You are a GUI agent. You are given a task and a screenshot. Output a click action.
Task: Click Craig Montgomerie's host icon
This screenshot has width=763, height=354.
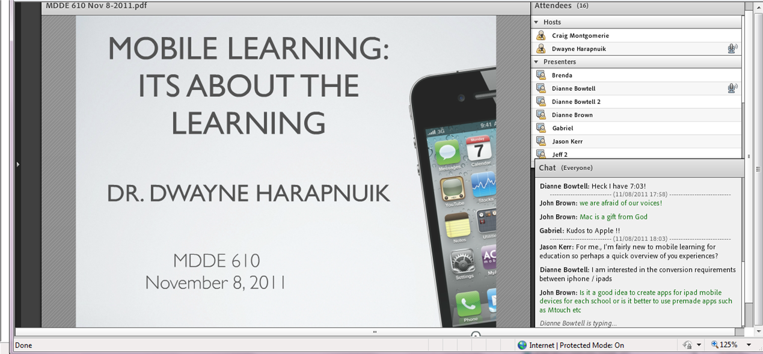[x=541, y=35]
